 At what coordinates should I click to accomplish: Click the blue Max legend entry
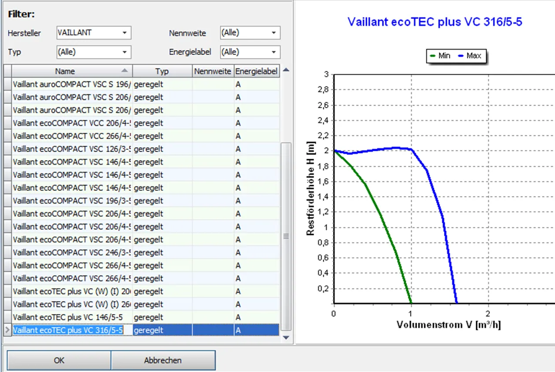(x=470, y=56)
